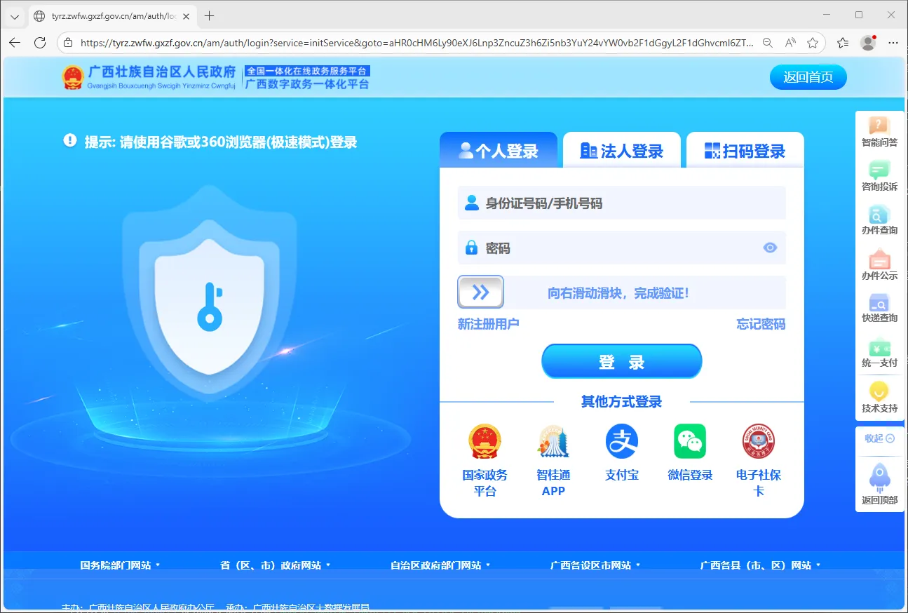Screen dimensions: 908x613
Task: Open 新注册用户 registration link
Action: (489, 324)
